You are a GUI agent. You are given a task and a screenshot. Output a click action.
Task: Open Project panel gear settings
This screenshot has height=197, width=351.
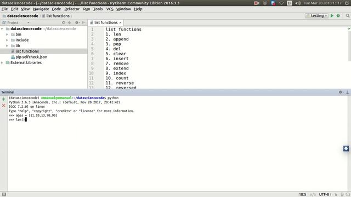click(x=77, y=22)
